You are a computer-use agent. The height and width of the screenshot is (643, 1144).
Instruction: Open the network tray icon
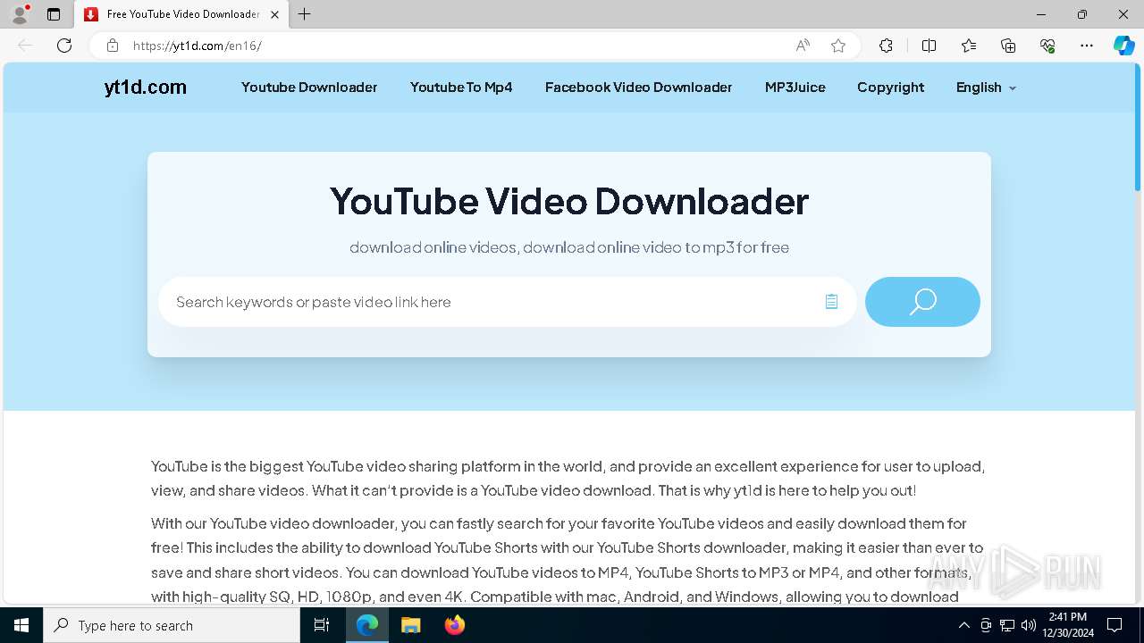coord(1007,625)
